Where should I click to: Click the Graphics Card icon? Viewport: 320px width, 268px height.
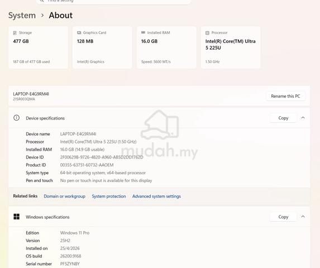79,32
